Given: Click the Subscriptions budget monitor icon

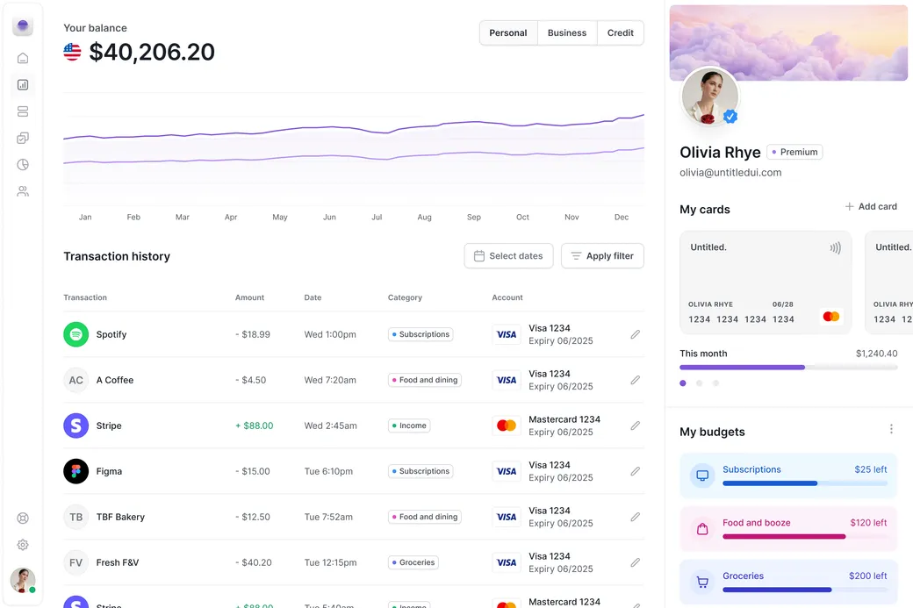Looking at the screenshot, I should tap(703, 476).
